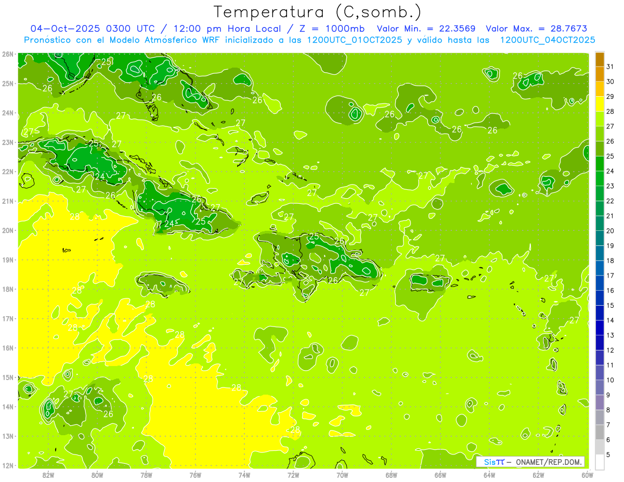Image resolution: width=624 pixels, height=482 pixels.
Task: Click the '24N' latitude axis label
Action: tap(8, 113)
